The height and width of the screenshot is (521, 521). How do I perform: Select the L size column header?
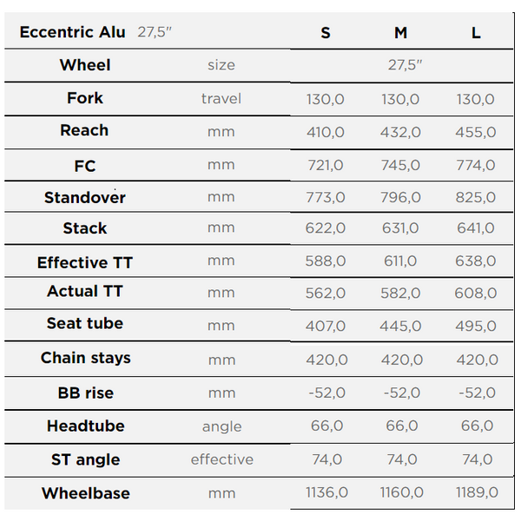click(476, 33)
